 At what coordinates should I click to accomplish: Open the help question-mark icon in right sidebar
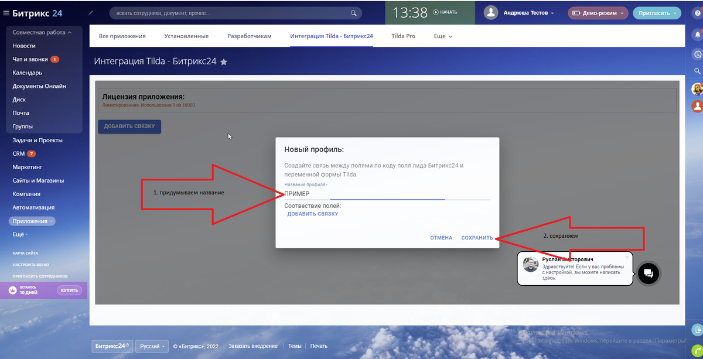[x=697, y=13]
